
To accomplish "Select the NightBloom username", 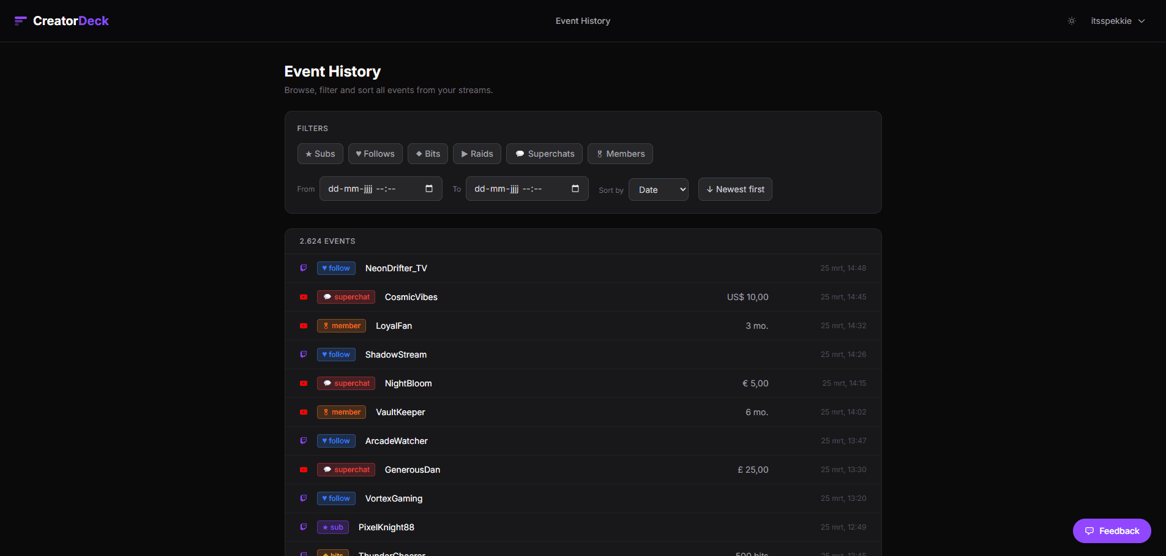I will click(x=408, y=383).
